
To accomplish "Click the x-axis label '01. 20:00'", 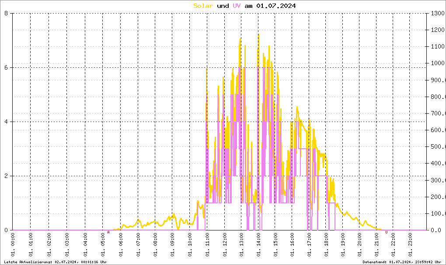I will tap(359, 244).
